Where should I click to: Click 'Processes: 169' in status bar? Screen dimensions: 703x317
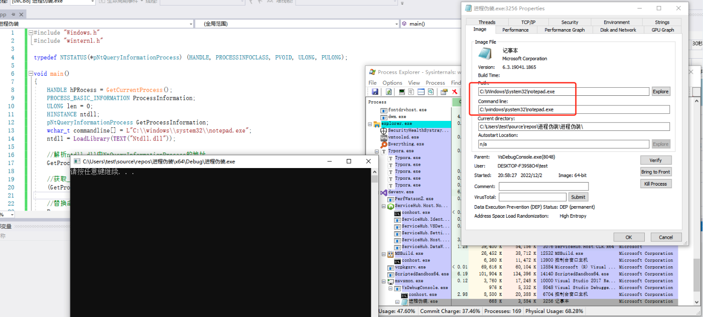pyautogui.click(x=503, y=311)
